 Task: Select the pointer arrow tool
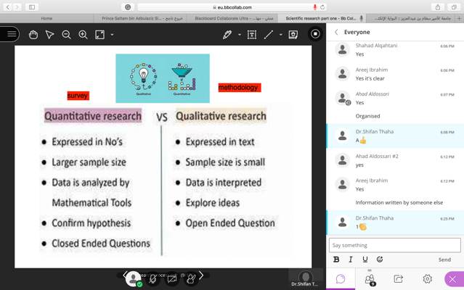pos(50,34)
